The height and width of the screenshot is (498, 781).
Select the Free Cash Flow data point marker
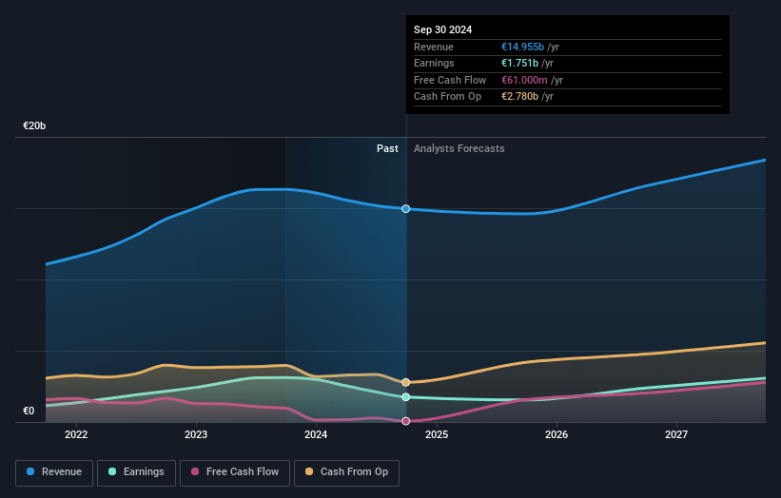(406, 421)
